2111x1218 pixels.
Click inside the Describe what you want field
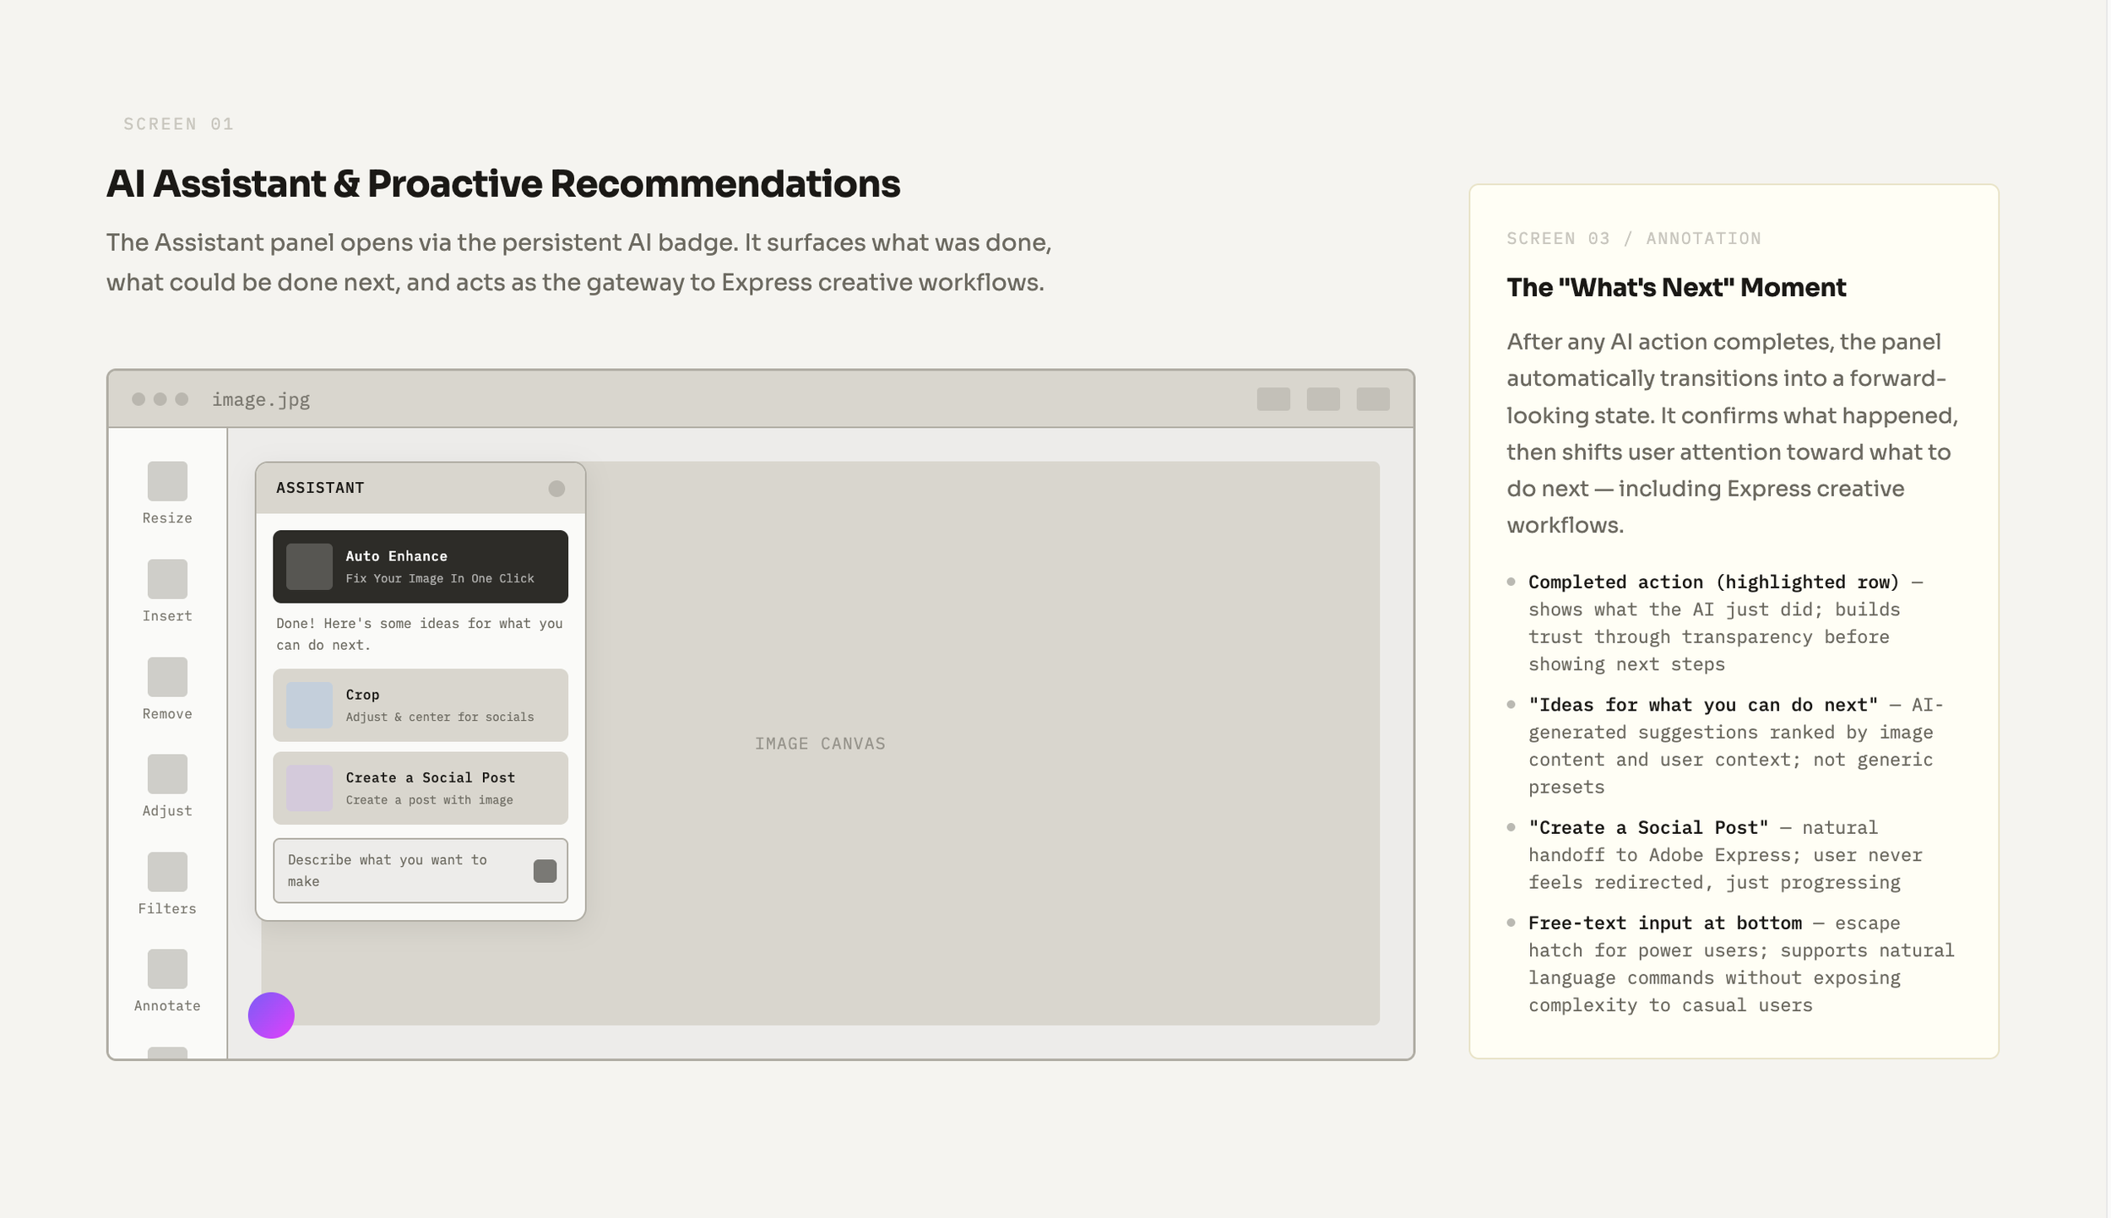[397, 869]
